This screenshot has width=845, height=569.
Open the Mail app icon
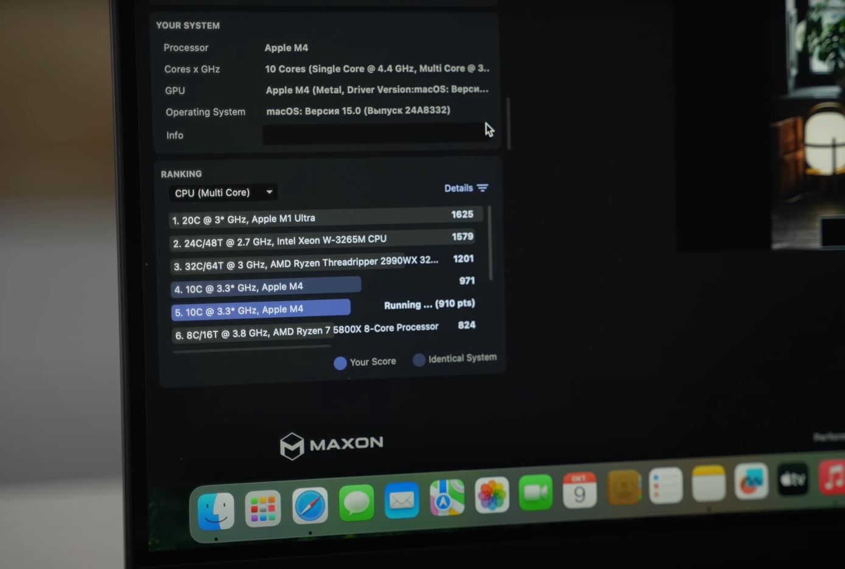pos(402,500)
